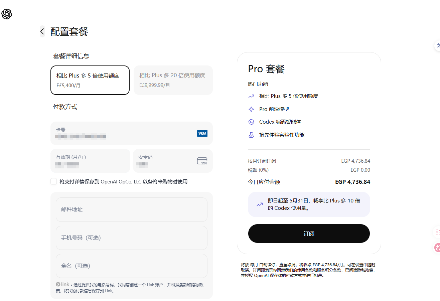Click the black subscribe button
The height and width of the screenshot is (301, 440).
tap(309, 234)
